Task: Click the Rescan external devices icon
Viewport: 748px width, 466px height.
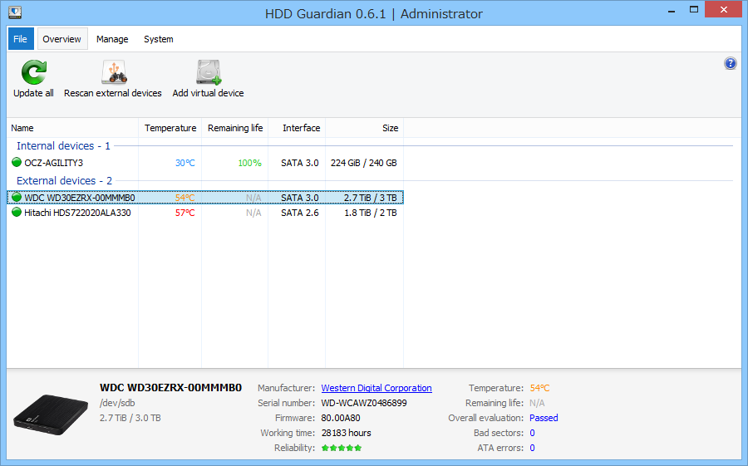Action: (x=114, y=72)
